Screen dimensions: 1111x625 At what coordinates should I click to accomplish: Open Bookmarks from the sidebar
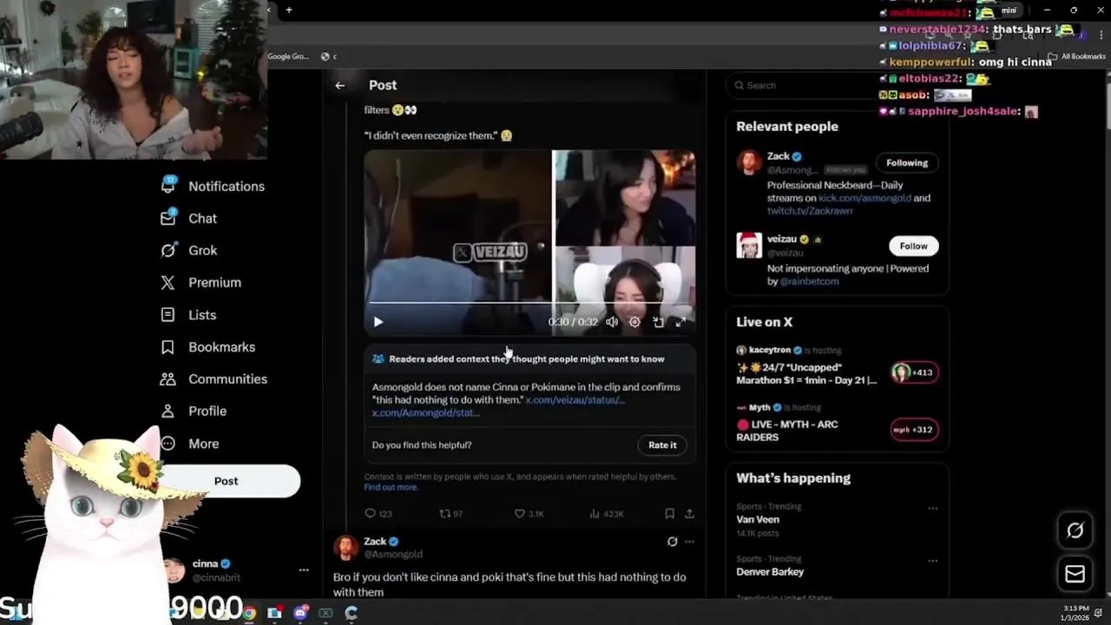click(x=208, y=347)
